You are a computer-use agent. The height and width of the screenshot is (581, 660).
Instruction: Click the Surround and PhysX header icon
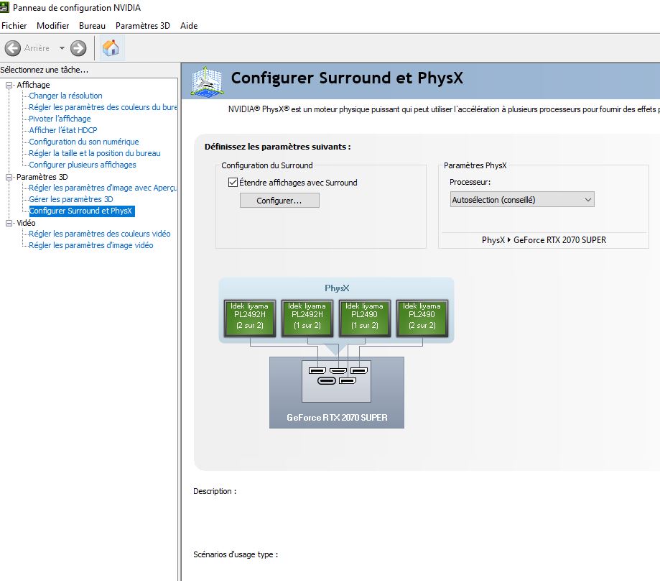point(206,81)
